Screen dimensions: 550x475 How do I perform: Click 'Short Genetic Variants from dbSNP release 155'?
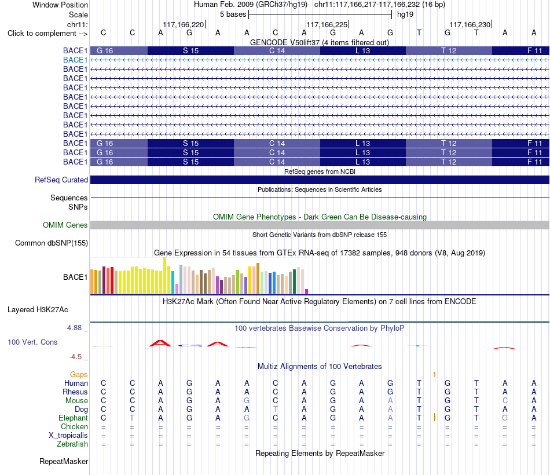pos(320,235)
